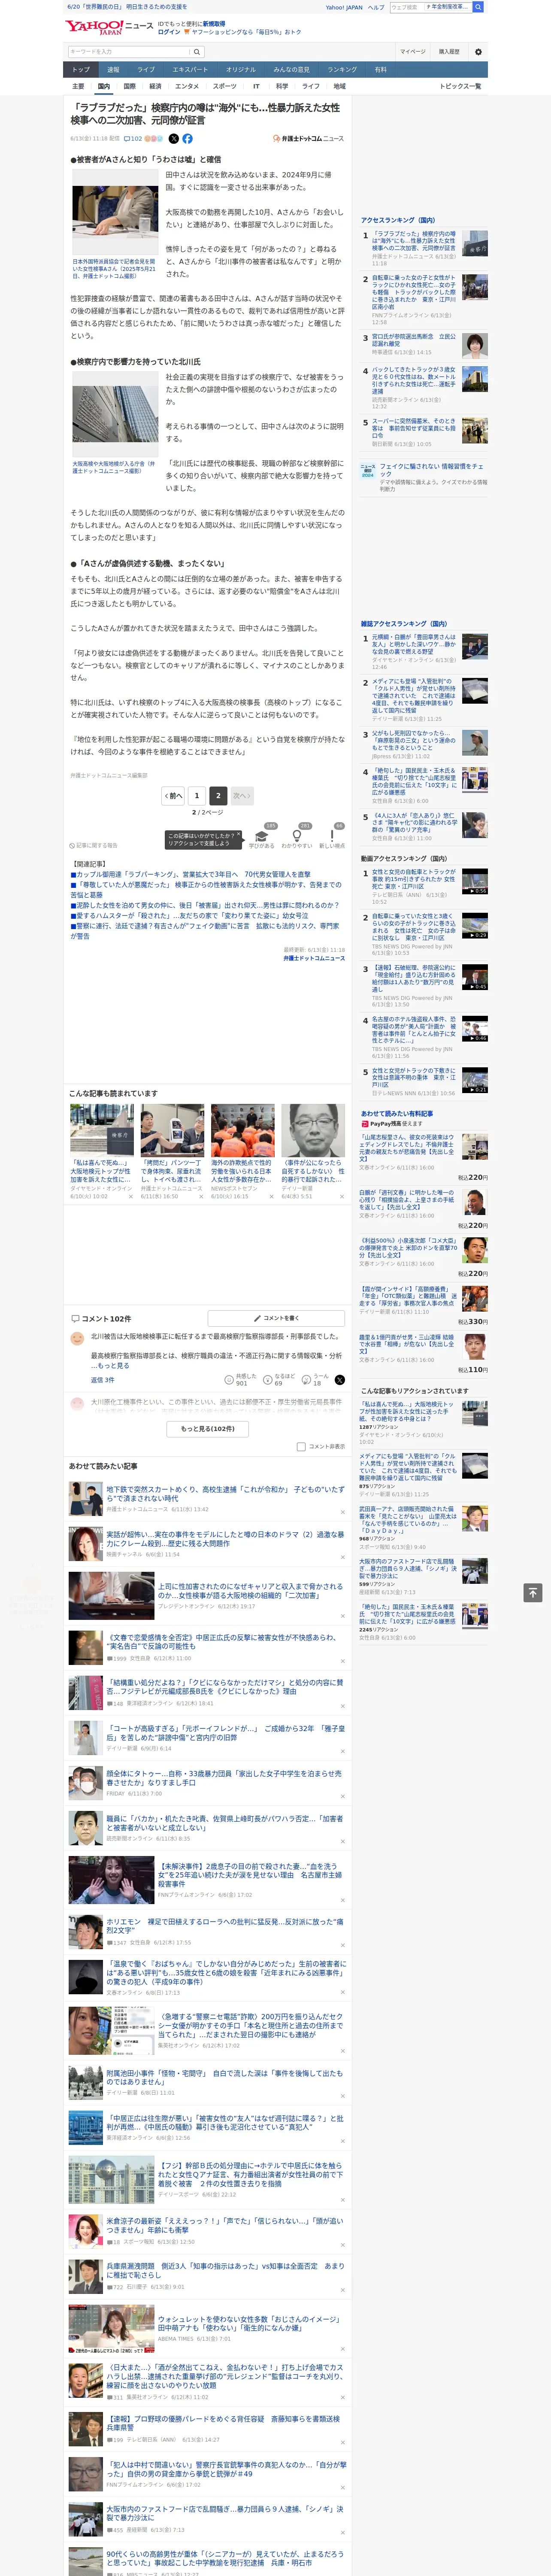
Task: Close the reaction tooltip popup
Action: point(240,835)
